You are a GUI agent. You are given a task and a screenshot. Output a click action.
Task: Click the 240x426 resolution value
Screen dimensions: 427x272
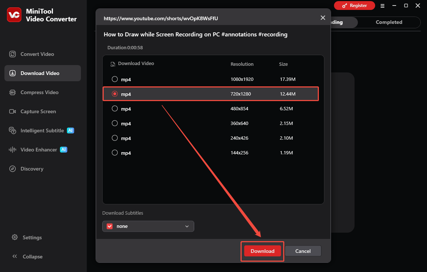point(239,138)
